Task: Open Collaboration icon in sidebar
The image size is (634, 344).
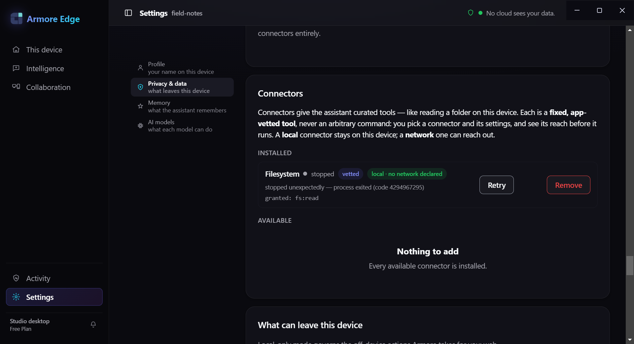Action: pos(16,87)
